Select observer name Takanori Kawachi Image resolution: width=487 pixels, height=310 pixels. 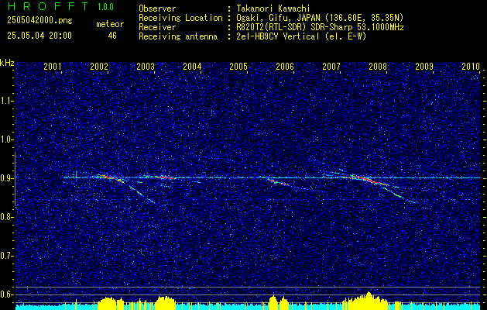click(273, 9)
